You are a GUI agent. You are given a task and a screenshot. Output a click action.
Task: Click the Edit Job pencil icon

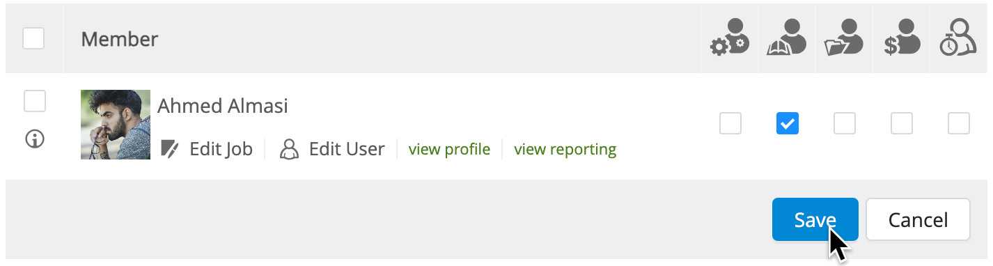pyautogui.click(x=169, y=149)
